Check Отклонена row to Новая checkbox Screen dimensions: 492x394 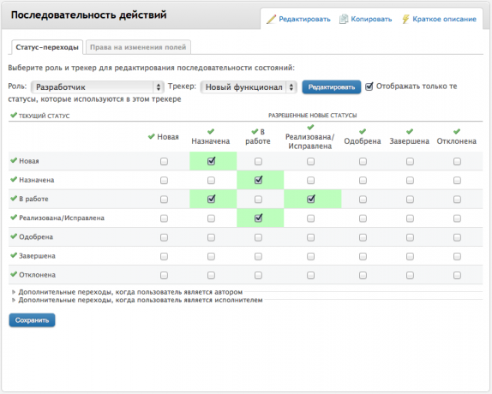(164, 275)
